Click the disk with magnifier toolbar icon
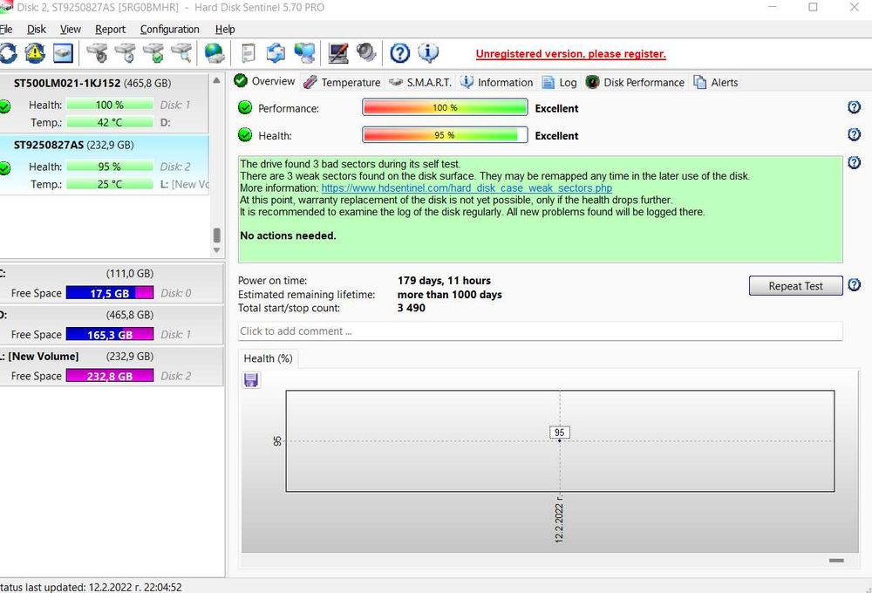Viewport: 872px width, 593px height. [182, 53]
